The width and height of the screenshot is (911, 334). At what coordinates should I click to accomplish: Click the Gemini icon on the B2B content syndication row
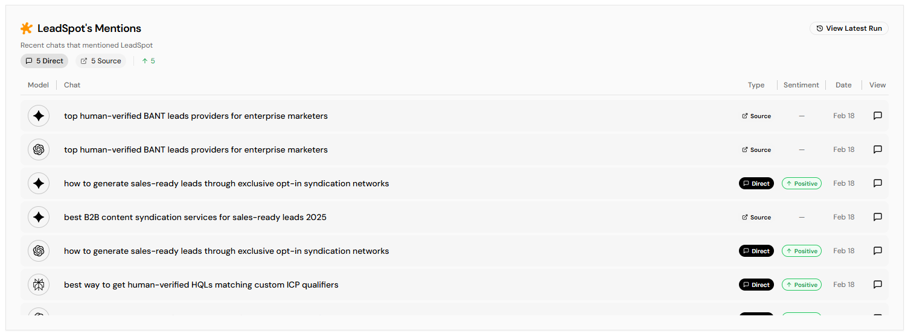(39, 217)
